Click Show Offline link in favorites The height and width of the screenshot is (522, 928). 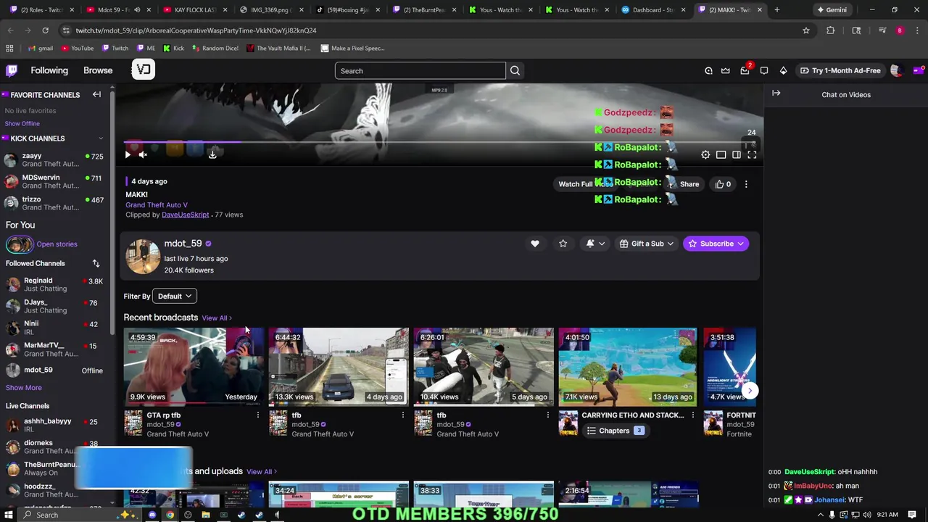click(x=22, y=123)
